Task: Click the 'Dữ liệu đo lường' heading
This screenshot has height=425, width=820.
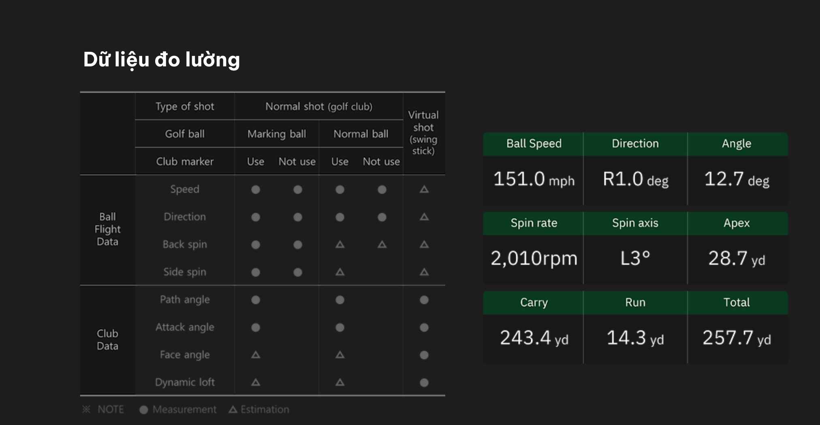Action: coord(162,60)
